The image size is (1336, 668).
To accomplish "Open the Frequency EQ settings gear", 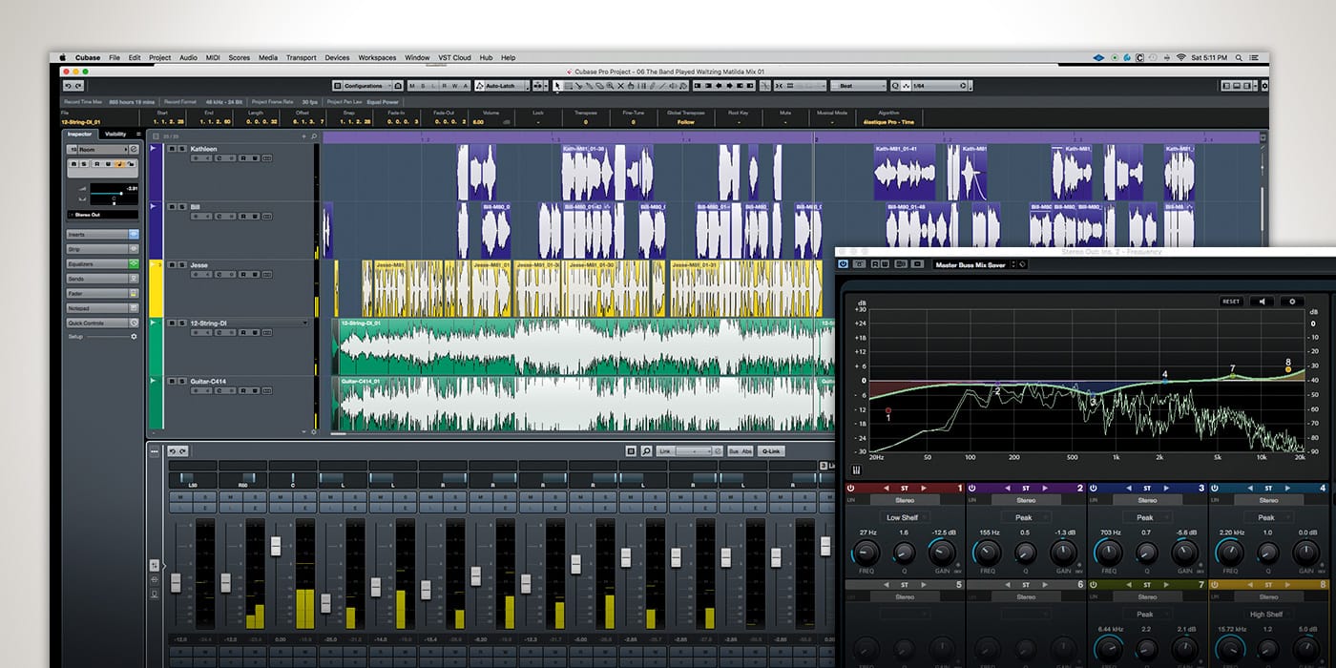I will point(1292,302).
